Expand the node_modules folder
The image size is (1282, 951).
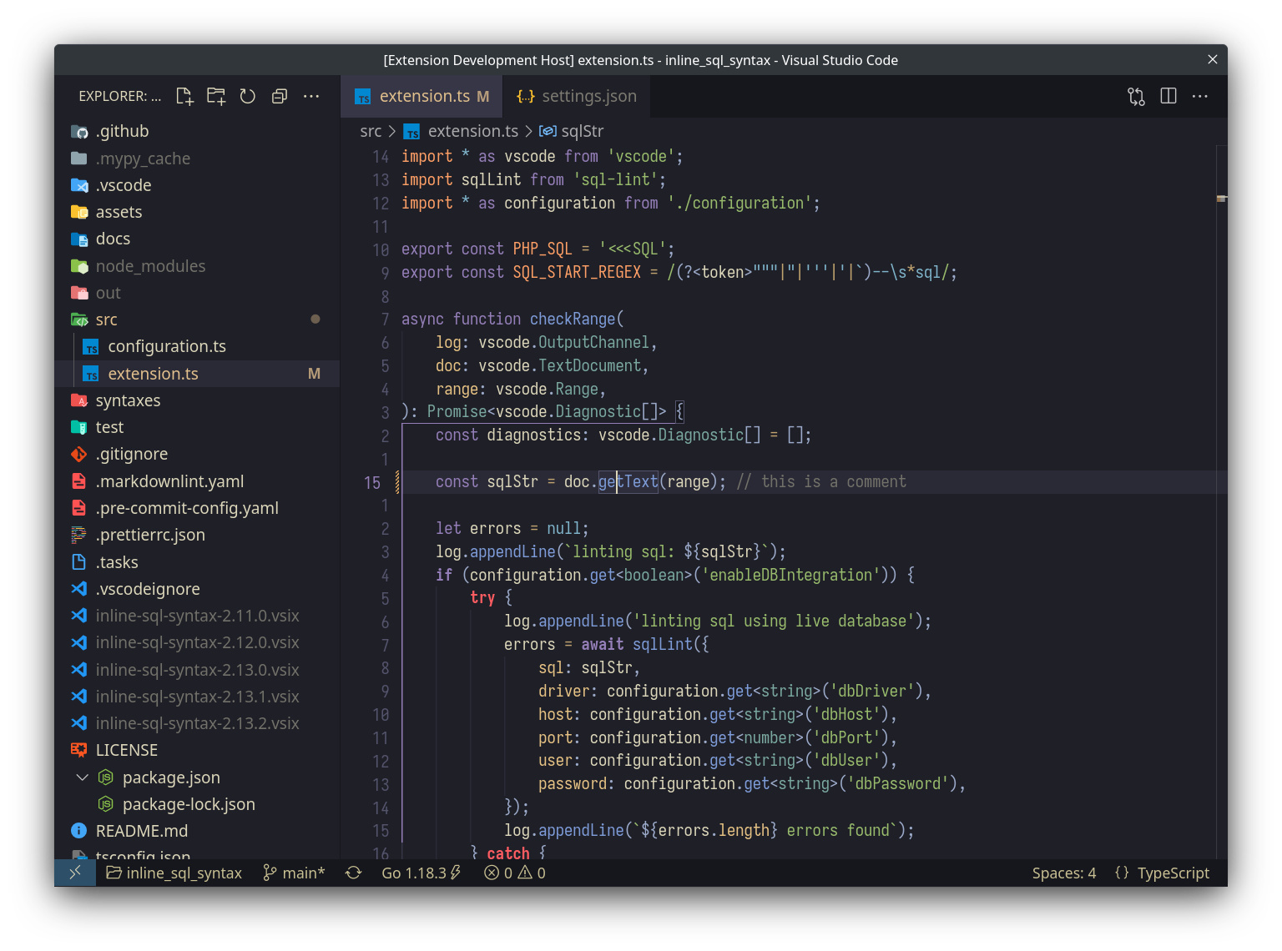197,266
